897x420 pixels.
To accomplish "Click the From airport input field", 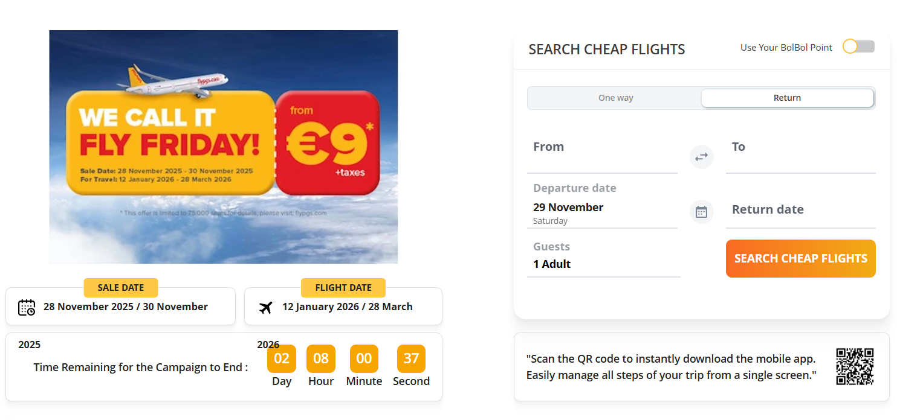I will coord(602,154).
